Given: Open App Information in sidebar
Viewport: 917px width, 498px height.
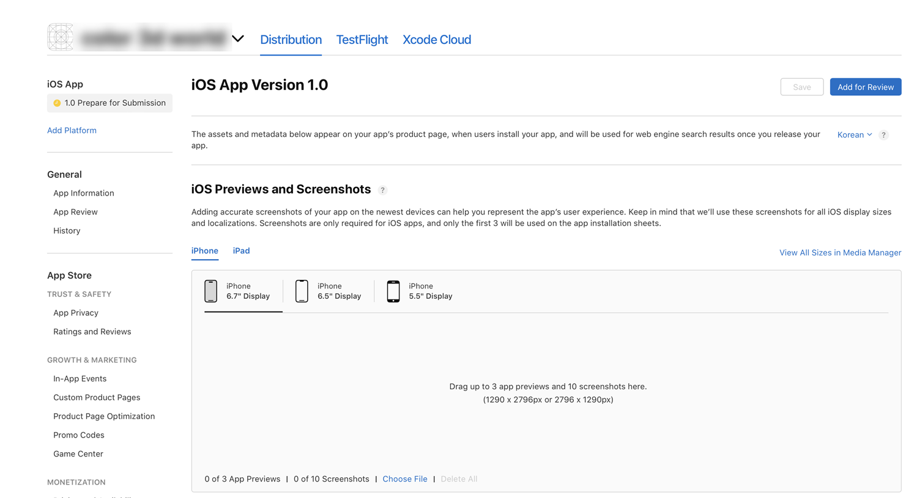Looking at the screenshot, I should [84, 193].
